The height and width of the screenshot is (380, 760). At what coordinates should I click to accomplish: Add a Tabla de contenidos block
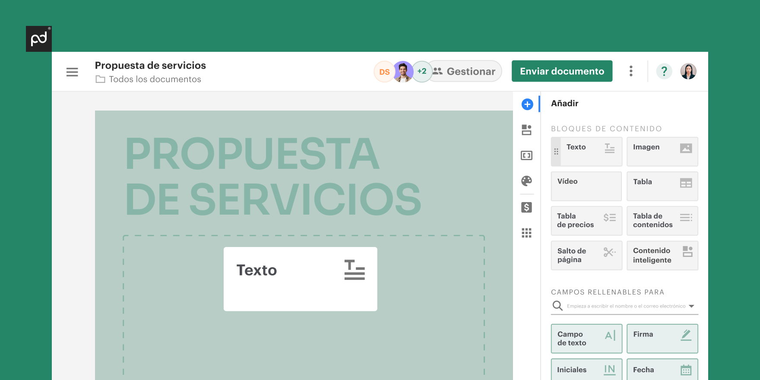662,221
